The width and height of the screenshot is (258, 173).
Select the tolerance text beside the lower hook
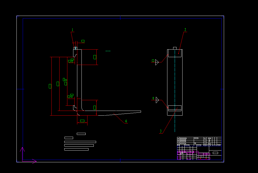(x=71, y=96)
